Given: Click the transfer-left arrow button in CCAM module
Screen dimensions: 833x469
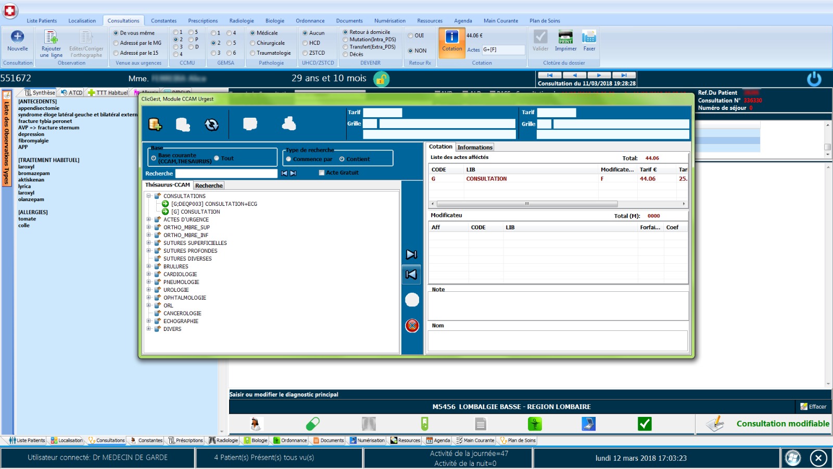Looking at the screenshot, I should 411,274.
